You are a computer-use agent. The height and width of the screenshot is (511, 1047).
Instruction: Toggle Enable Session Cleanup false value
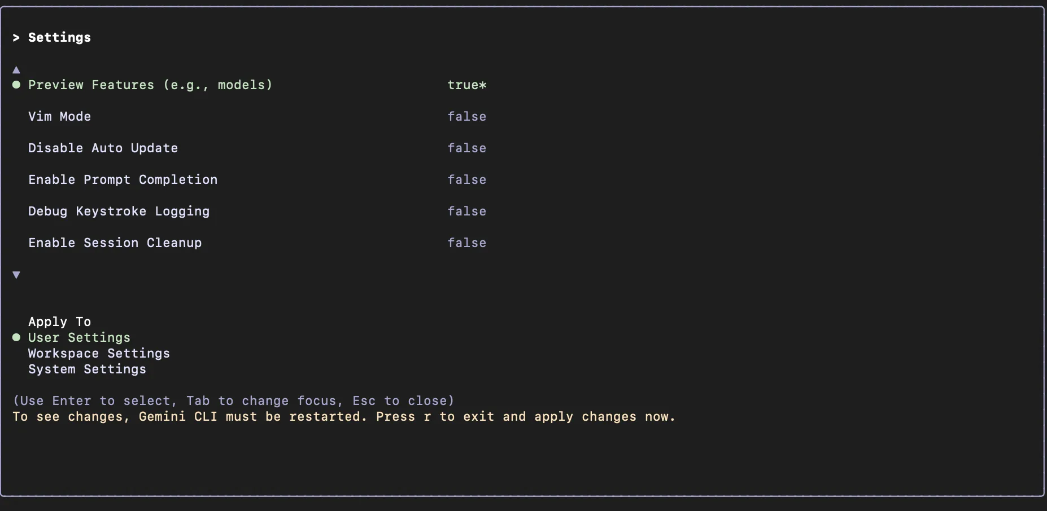[x=466, y=243]
